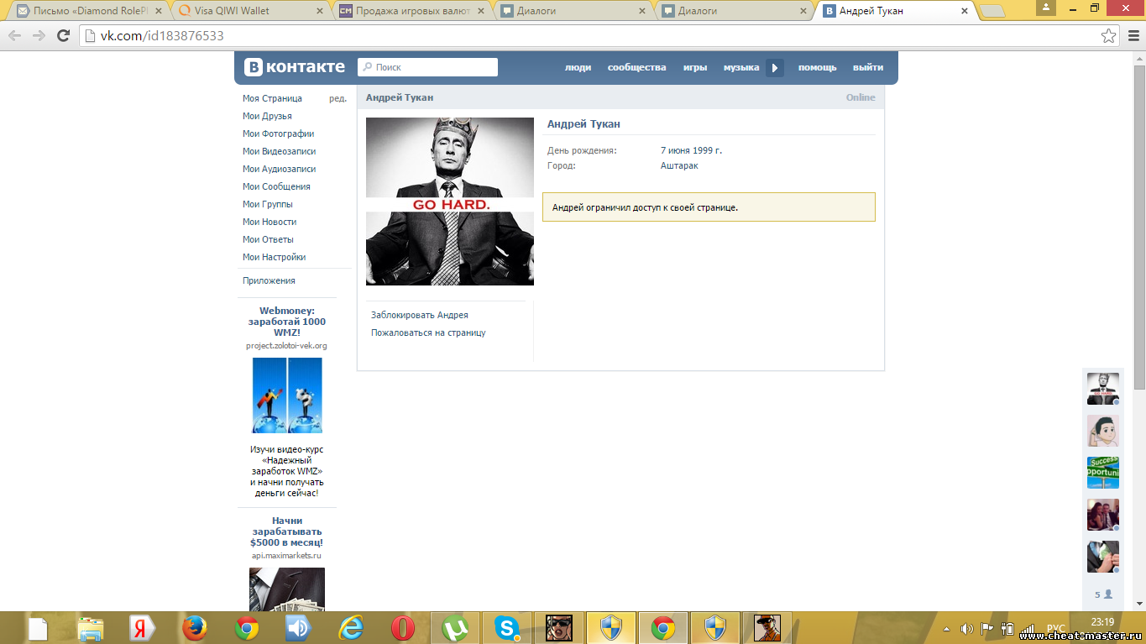
Task: Click the music play button in the header
Action: tap(774, 68)
